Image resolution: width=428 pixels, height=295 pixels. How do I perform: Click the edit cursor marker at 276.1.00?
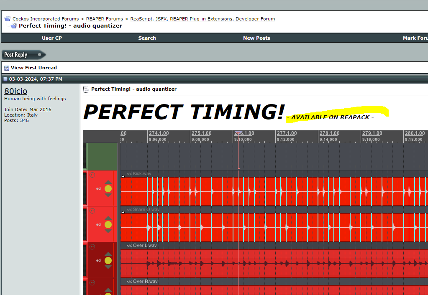[238, 133]
